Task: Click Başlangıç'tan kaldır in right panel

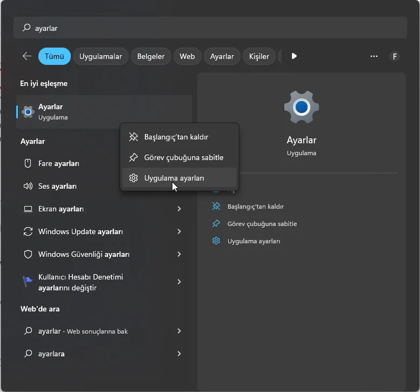Action: click(255, 207)
